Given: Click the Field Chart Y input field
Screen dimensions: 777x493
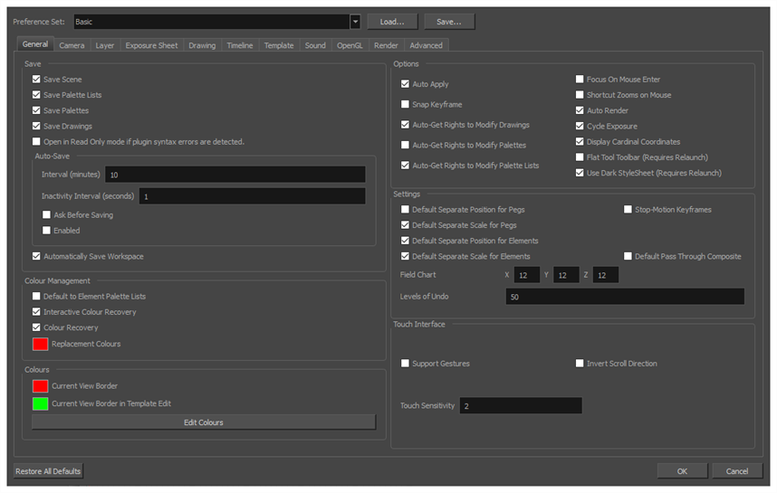Looking at the screenshot, I should click(566, 275).
